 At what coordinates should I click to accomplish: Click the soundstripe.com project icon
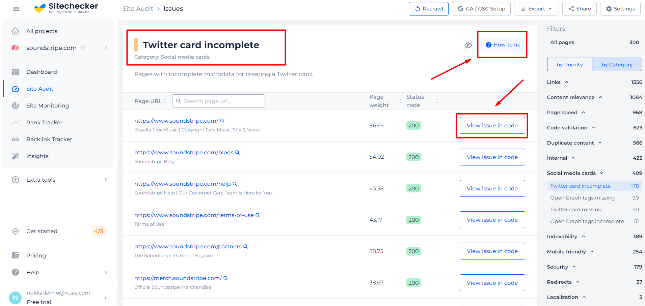(16, 48)
